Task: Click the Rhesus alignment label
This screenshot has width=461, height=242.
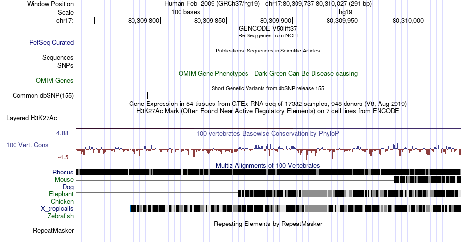Action: coord(63,172)
